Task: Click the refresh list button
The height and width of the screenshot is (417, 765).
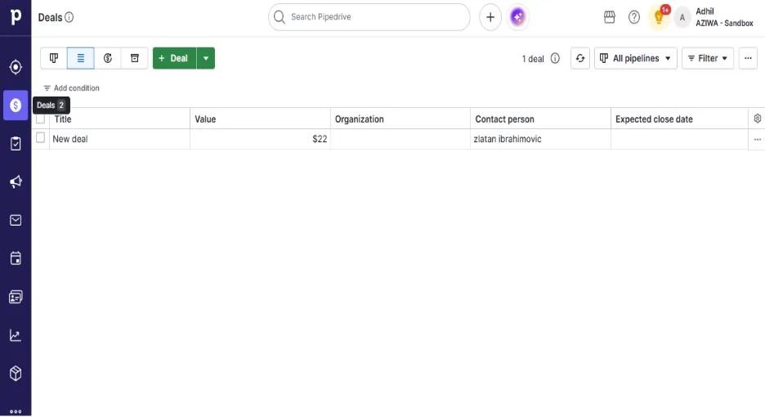Action: [580, 58]
